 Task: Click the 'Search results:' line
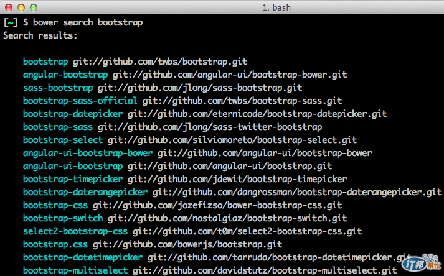tap(40, 35)
